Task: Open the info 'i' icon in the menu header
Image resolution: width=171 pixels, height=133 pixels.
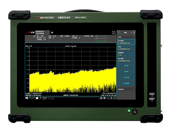Action: 134,32
